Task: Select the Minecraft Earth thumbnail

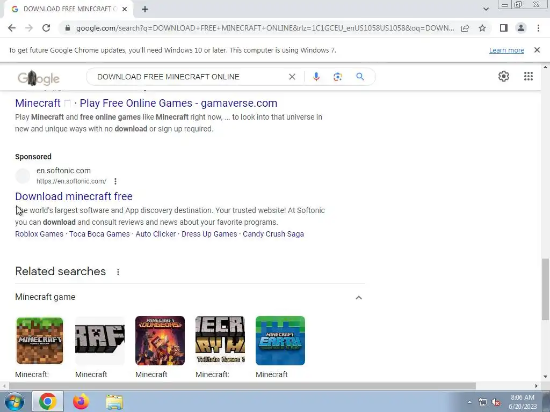Action: [280, 341]
